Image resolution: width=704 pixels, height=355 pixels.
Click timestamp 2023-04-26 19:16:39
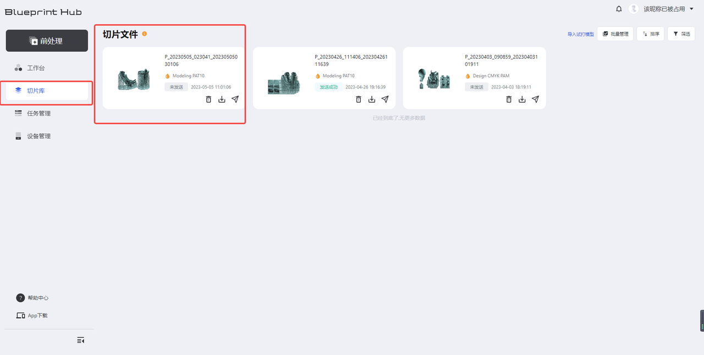tap(365, 87)
